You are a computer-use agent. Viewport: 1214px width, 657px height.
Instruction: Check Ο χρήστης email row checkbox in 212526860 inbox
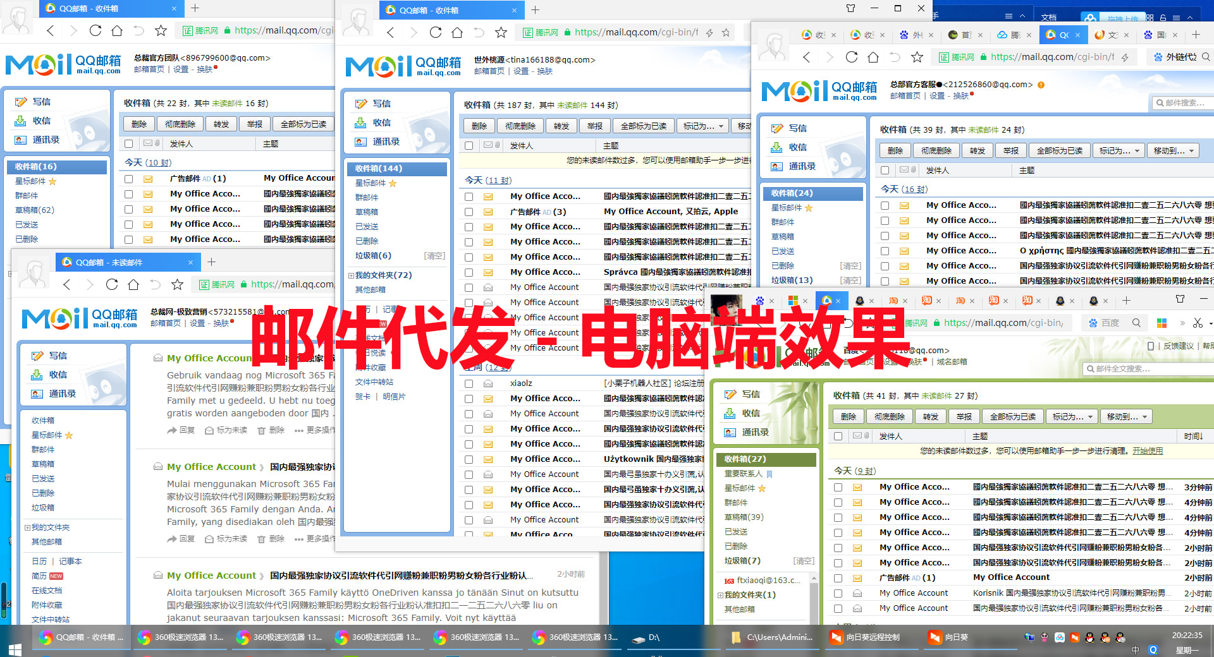885,251
